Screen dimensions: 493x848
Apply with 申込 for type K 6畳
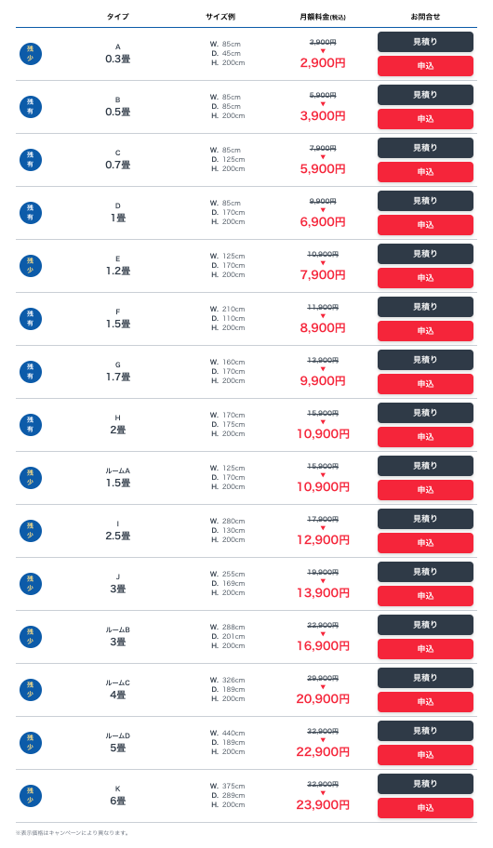[x=425, y=808]
